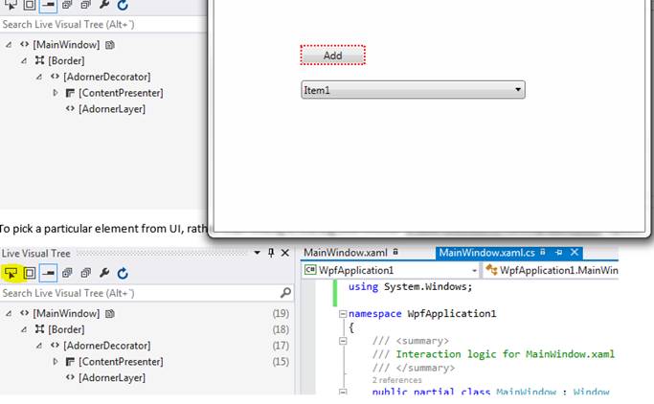The height and width of the screenshot is (404, 654).
Task: Open WpfApplication1 project dropdown
Action: 392,271
